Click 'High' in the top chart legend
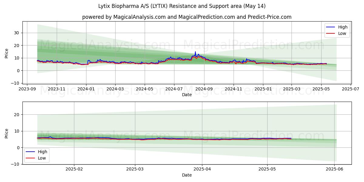 (x=343, y=27)
